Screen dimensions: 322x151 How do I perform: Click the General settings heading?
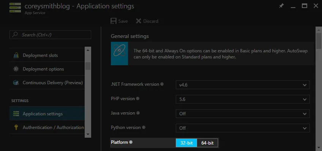130,36
